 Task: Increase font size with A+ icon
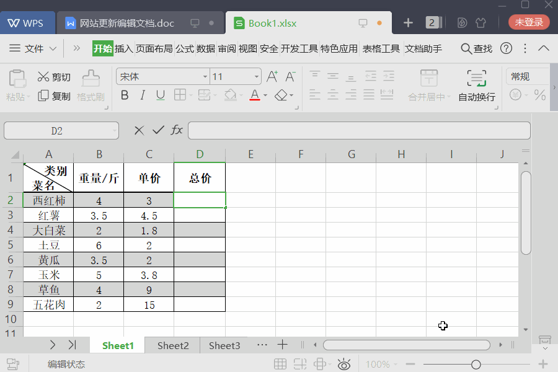click(272, 76)
